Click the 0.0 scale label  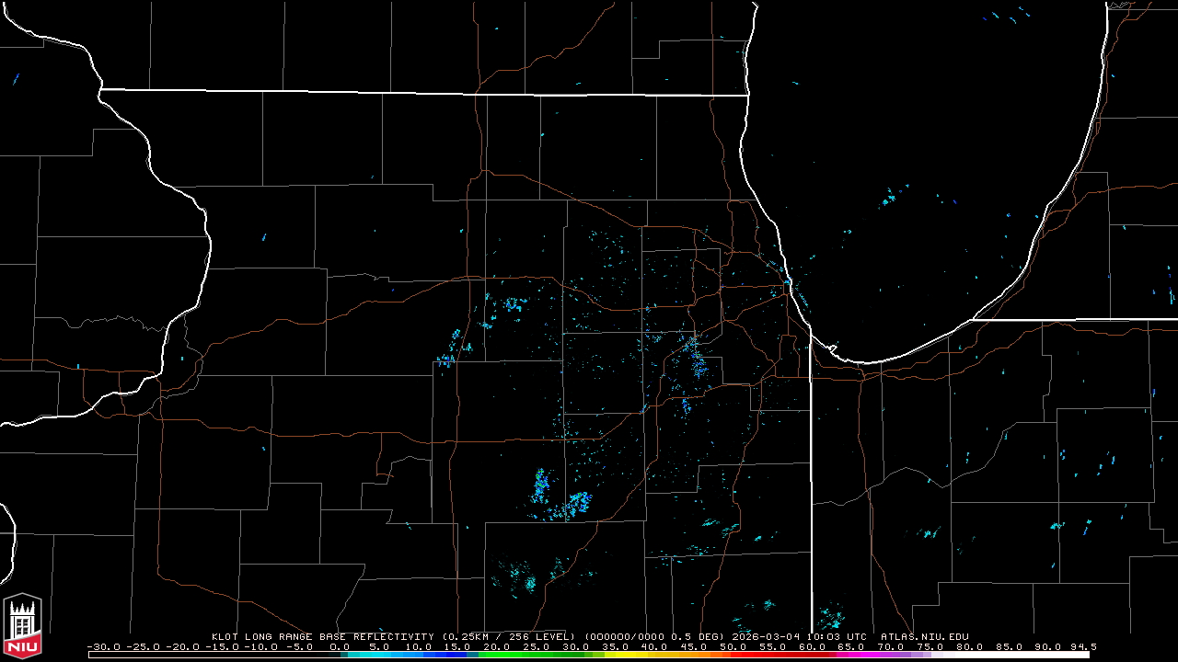pos(339,646)
